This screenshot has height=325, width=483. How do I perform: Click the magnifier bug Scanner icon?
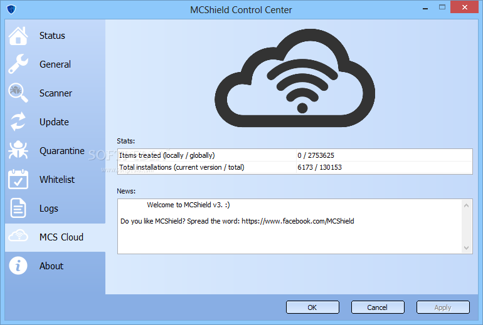click(18, 93)
